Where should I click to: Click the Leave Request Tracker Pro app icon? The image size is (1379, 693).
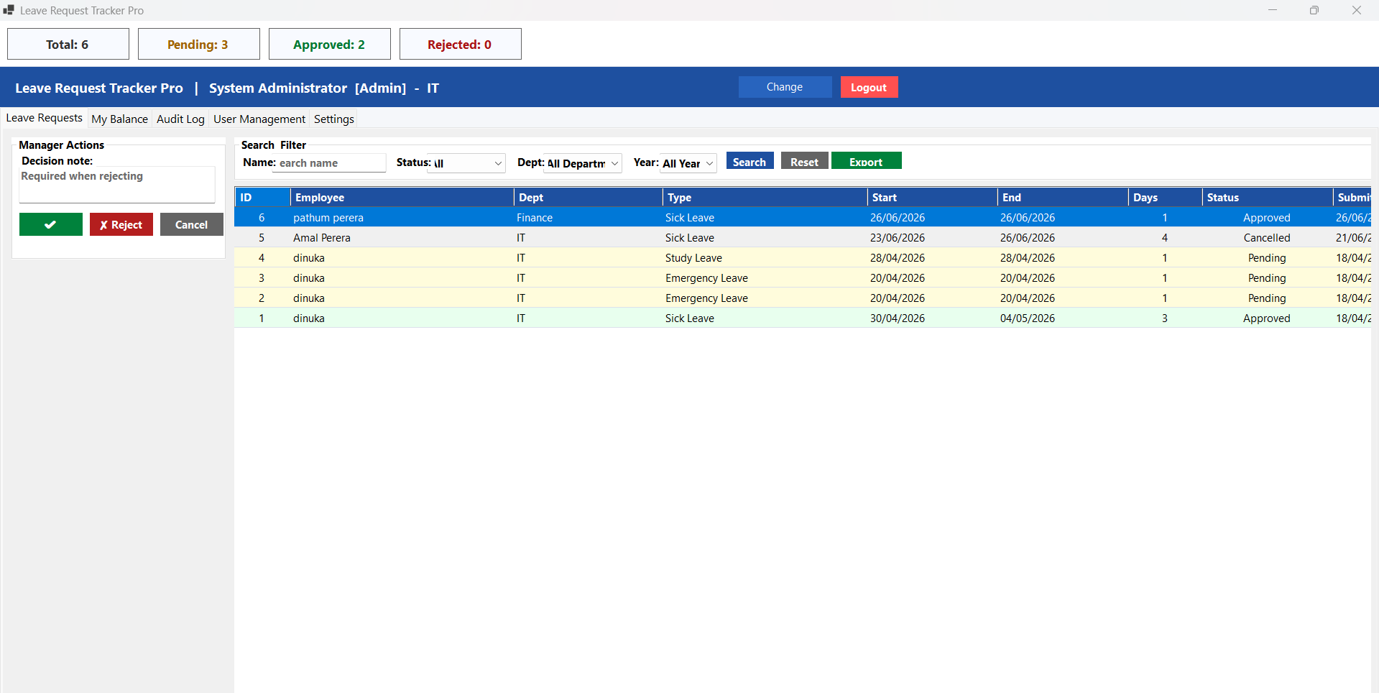click(9, 10)
